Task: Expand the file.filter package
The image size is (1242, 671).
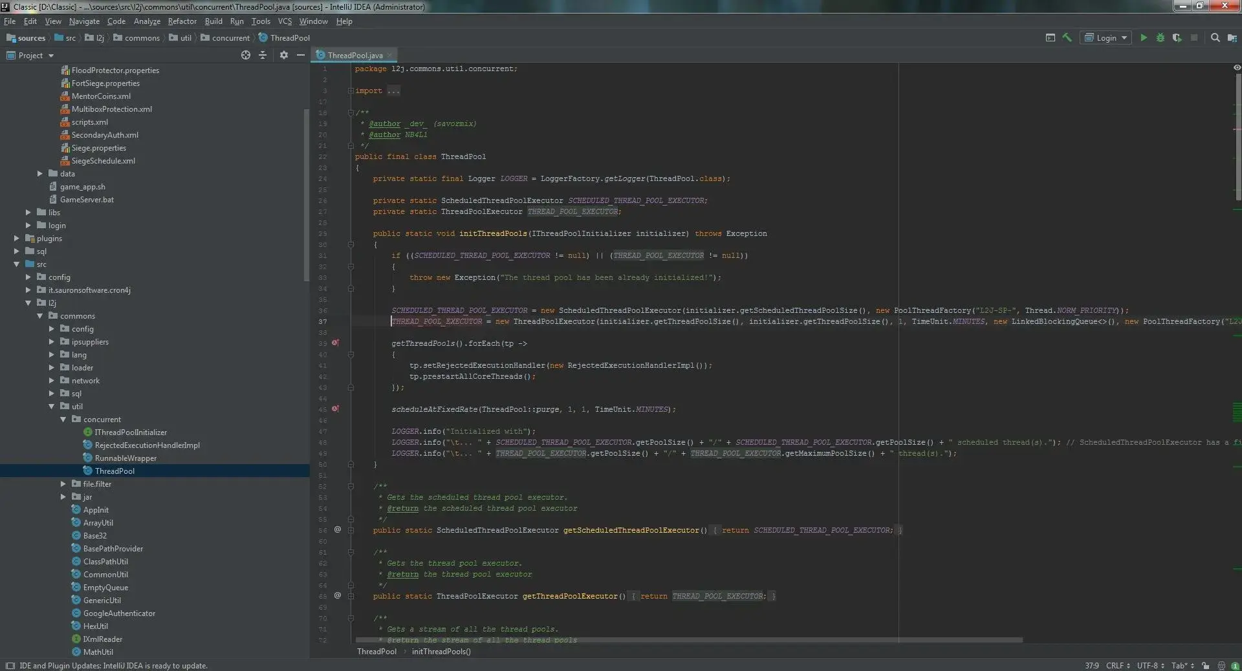Action: pyautogui.click(x=63, y=484)
